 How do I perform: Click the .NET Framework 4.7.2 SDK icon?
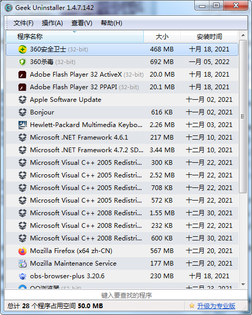pyautogui.click(x=23, y=150)
